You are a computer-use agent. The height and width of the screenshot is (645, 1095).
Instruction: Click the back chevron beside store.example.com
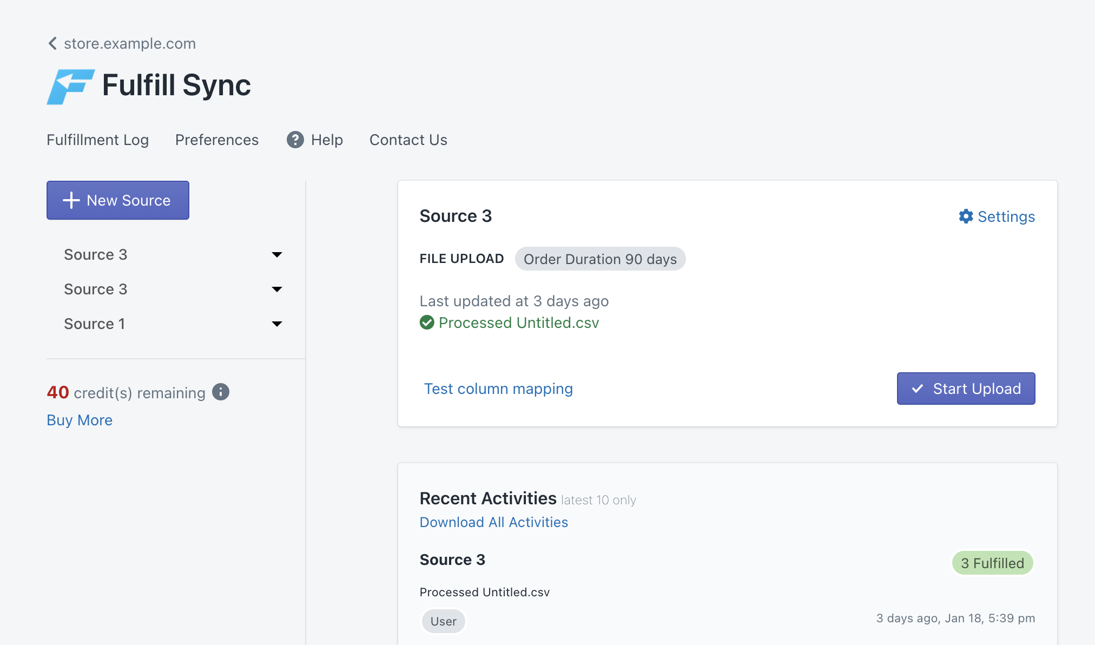(52, 43)
